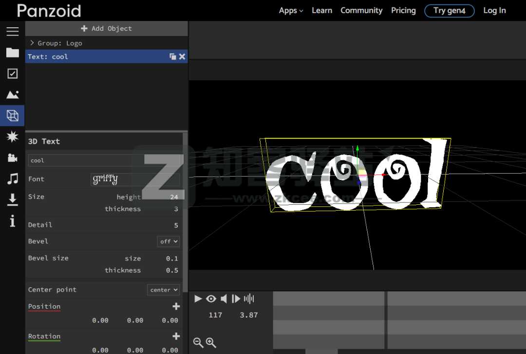Click the Try gen4 button

pyautogui.click(x=449, y=10)
